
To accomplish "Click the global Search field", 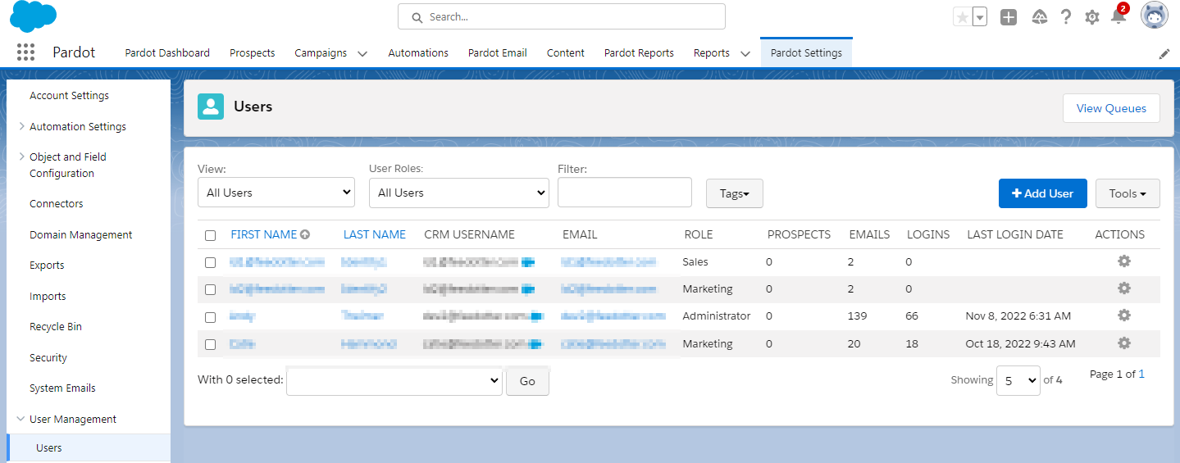I will pyautogui.click(x=562, y=16).
